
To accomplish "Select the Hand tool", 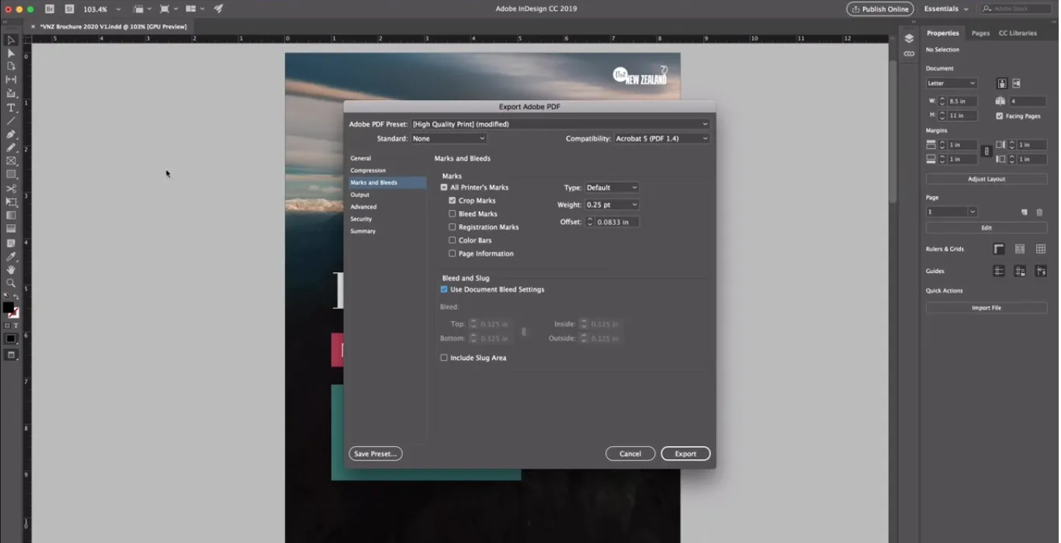I will [x=11, y=269].
